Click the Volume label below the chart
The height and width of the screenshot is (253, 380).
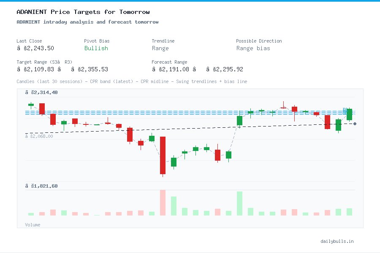(33, 225)
